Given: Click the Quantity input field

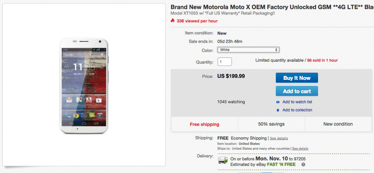Looking at the screenshot, I should pyautogui.click(x=225, y=62).
